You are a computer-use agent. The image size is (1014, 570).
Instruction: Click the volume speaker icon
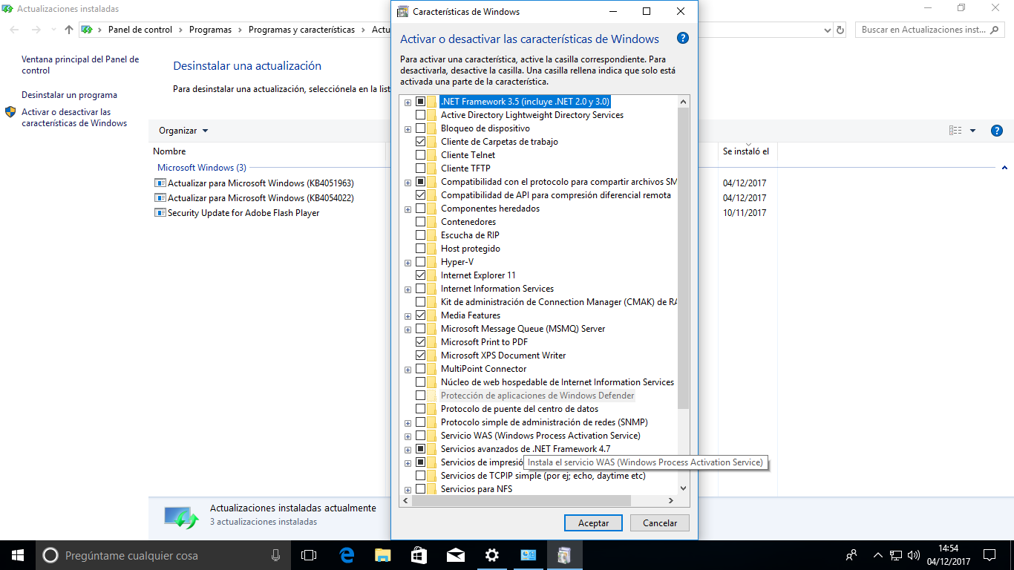(914, 555)
